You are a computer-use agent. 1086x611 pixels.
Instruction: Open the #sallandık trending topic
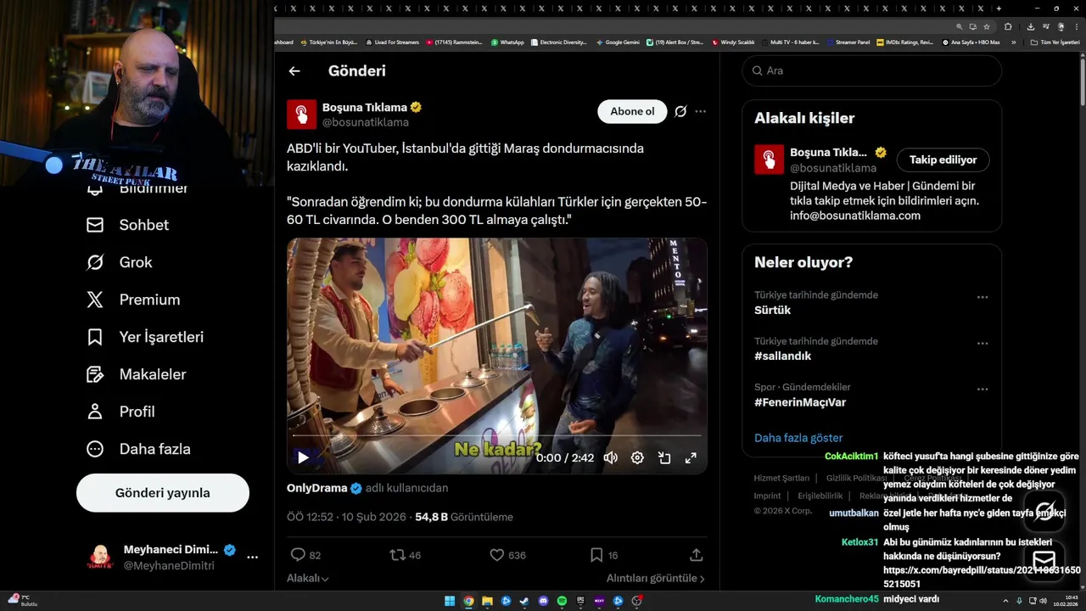(x=782, y=356)
